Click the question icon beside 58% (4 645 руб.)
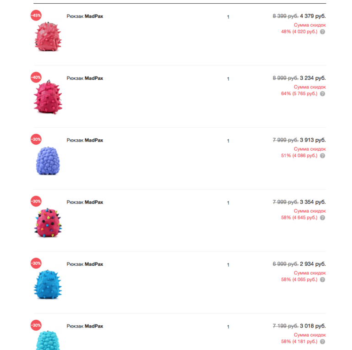The height and width of the screenshot is (350, 352). tap(322, 218)
